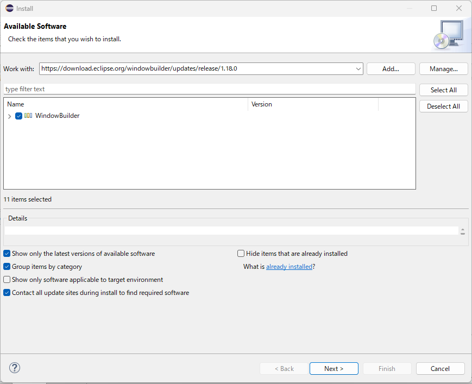Proceed with the Next > button

pos(334,369)
